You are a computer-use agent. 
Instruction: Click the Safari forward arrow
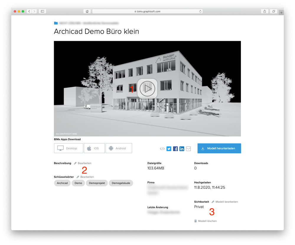point(34,12)
